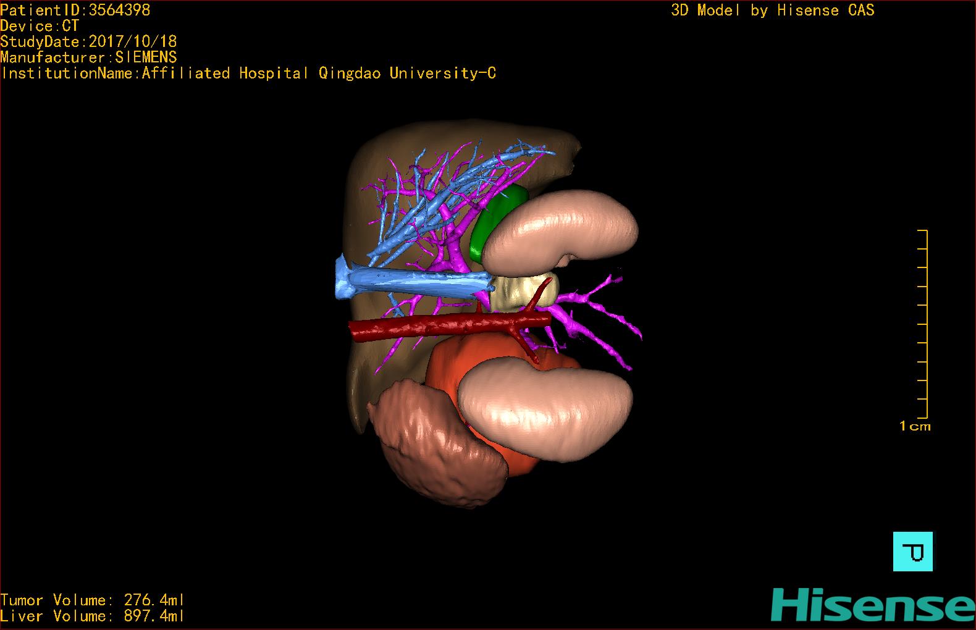The image size is (976, 630).
Task: Click the InstitutionName text line
Action: 248,73
